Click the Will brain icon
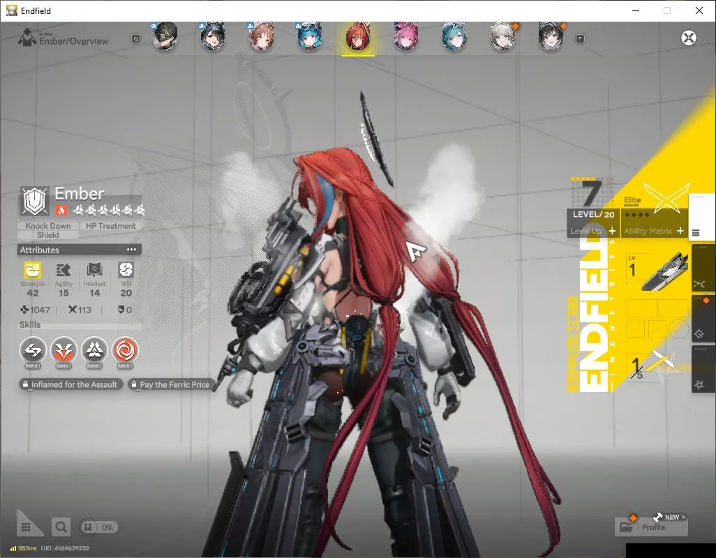716x558 pixels. coord(126,270)
